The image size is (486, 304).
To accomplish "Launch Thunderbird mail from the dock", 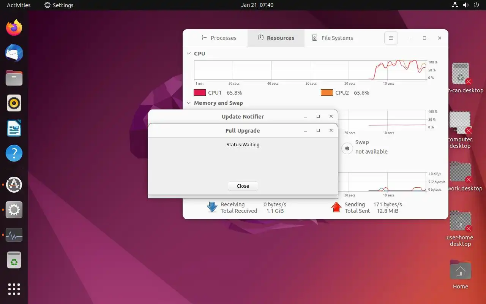I will [14, 53].
